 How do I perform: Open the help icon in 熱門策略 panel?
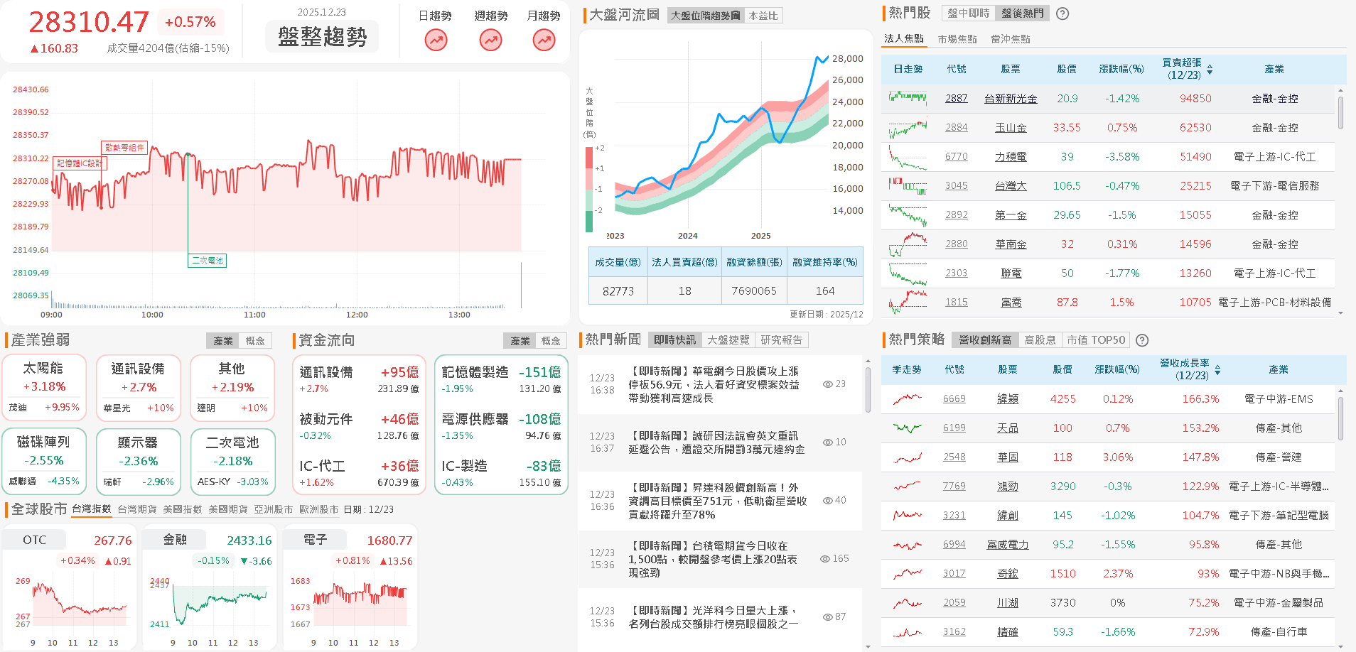(1141, 340)
